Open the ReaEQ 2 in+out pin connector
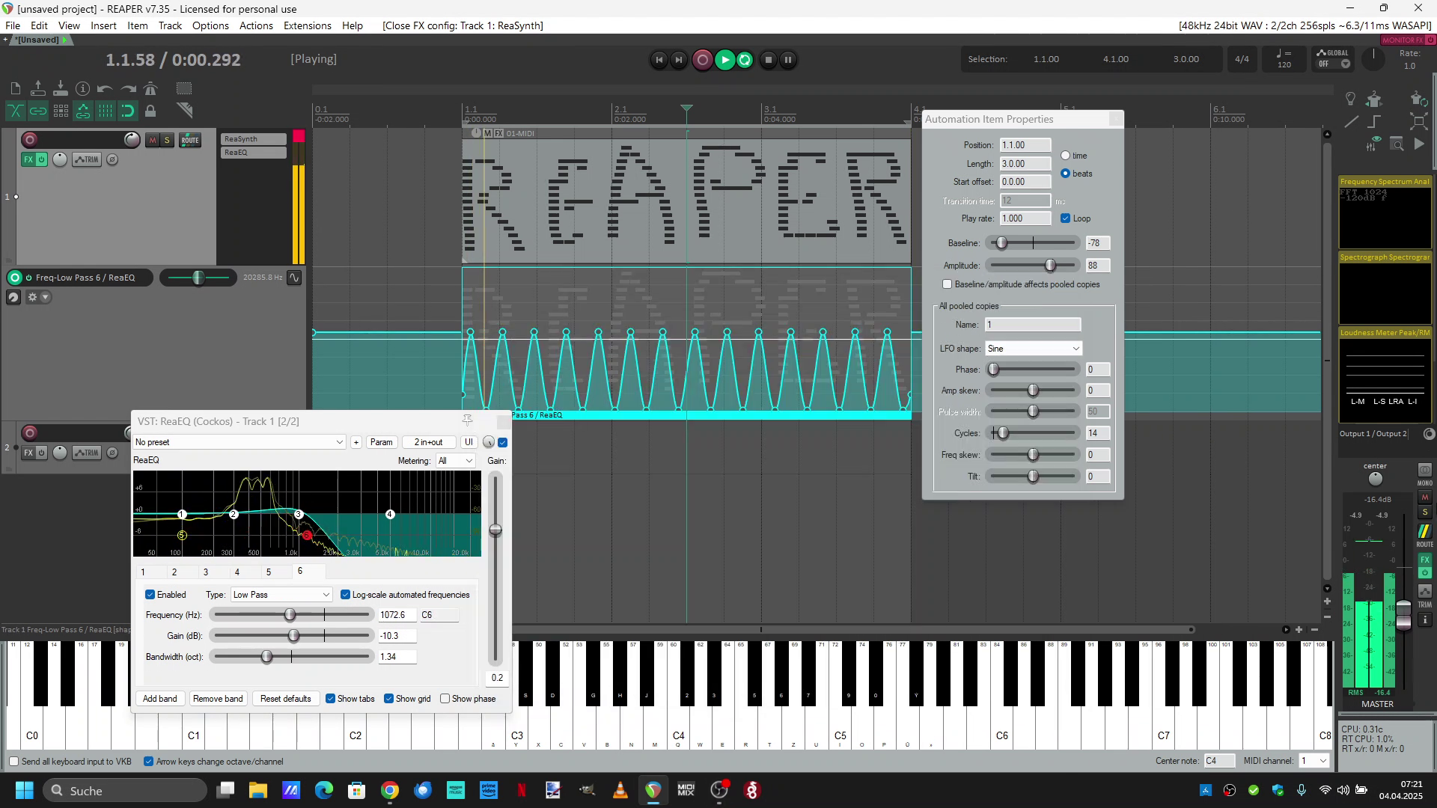This screenshot has width=1437, height=808. (x=429, y=442)
